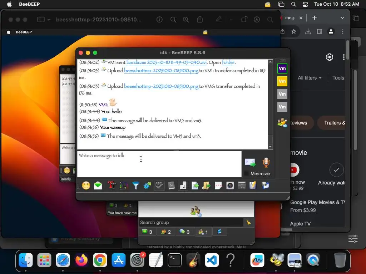Screen dimensions: 366x274
Task: Switch to the users tab showing 3
Action: pos(147,232)
